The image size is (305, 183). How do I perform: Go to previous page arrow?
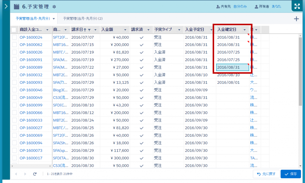(16, 174)
